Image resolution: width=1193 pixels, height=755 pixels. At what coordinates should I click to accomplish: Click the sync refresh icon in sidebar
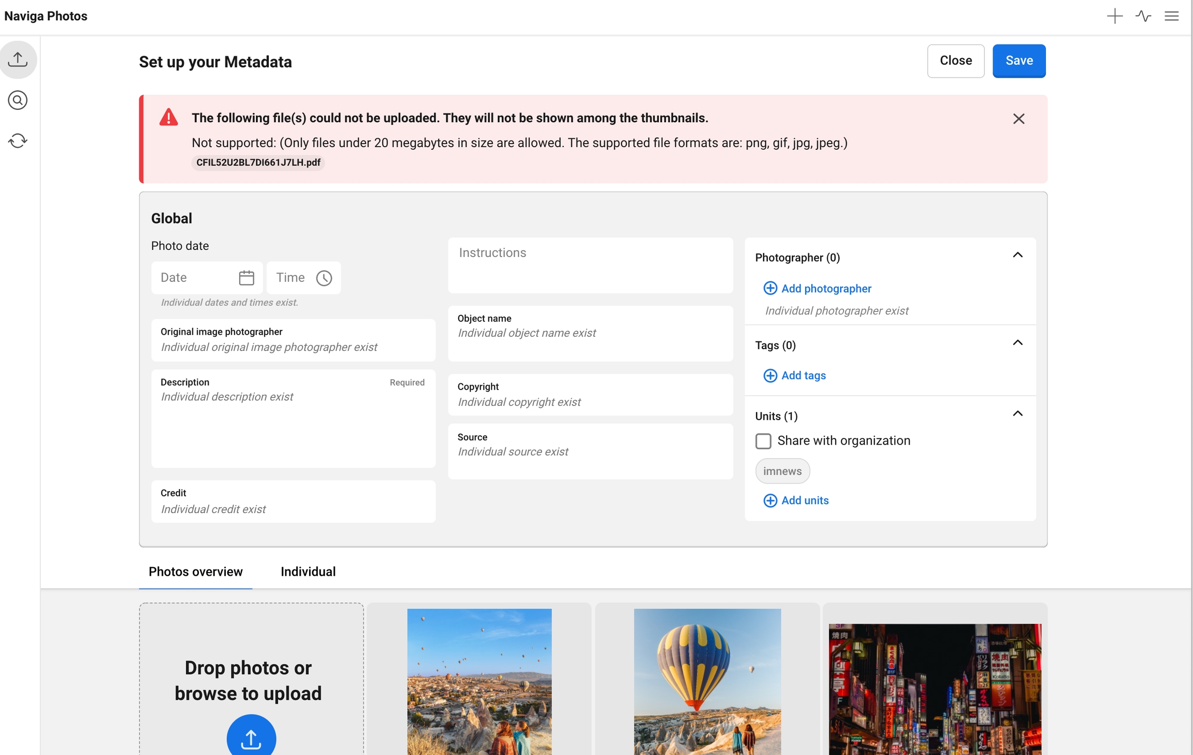tap(18, 140)
